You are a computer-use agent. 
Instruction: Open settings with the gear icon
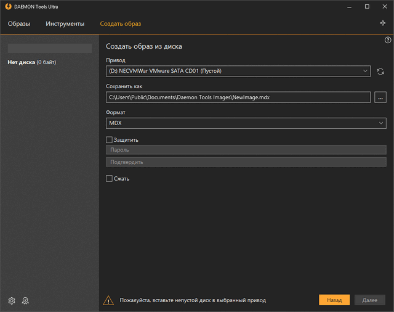[x=12, y=300]
